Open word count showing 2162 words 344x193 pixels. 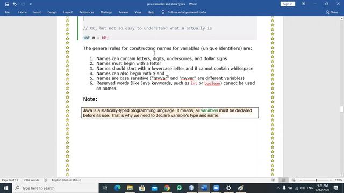pyautogui.click(x=31, y=180)
